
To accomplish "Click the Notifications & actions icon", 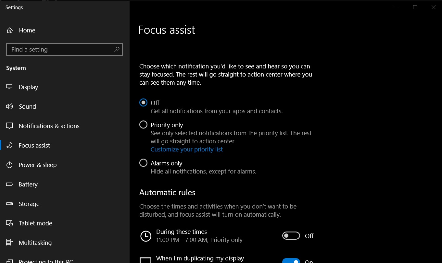I will coord(9,126).
